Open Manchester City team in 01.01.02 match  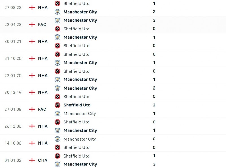[80, 164]
